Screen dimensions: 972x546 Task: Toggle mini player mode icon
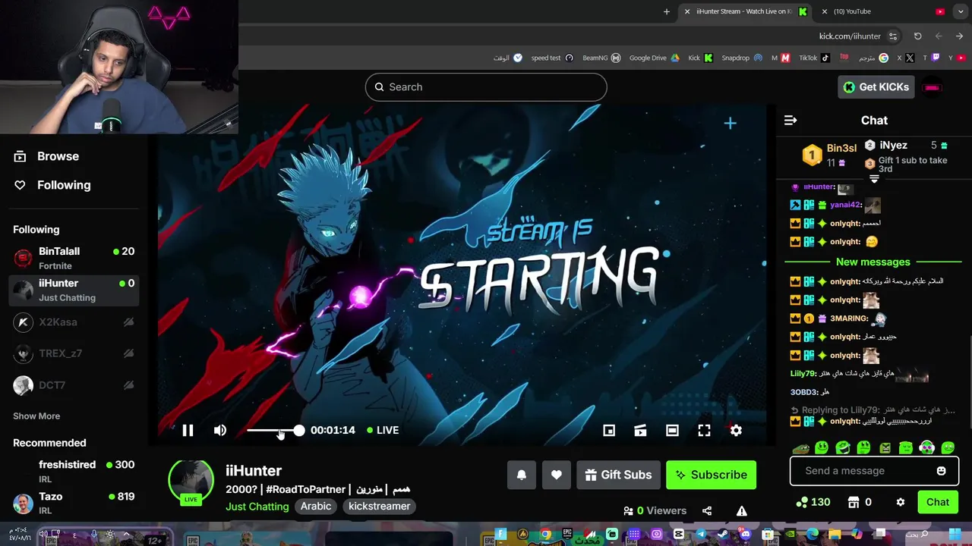(640, 430)
